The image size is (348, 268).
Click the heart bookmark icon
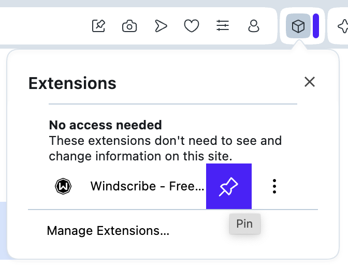[x=192, y=26]
